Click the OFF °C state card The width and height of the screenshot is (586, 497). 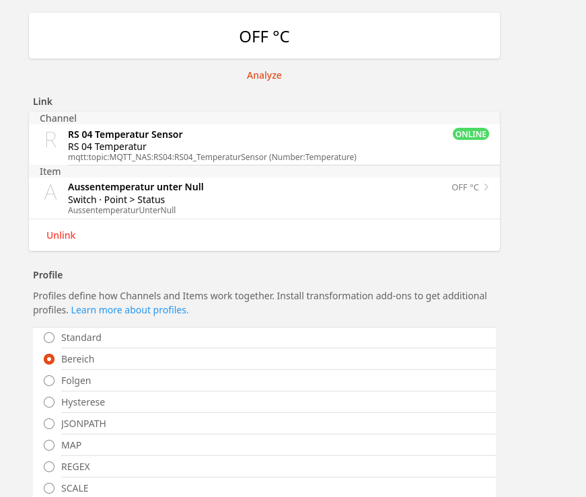click(264, 36)
